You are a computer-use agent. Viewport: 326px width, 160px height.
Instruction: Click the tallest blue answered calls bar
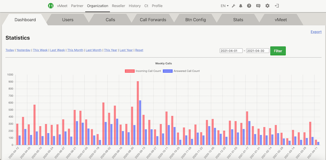140,123
